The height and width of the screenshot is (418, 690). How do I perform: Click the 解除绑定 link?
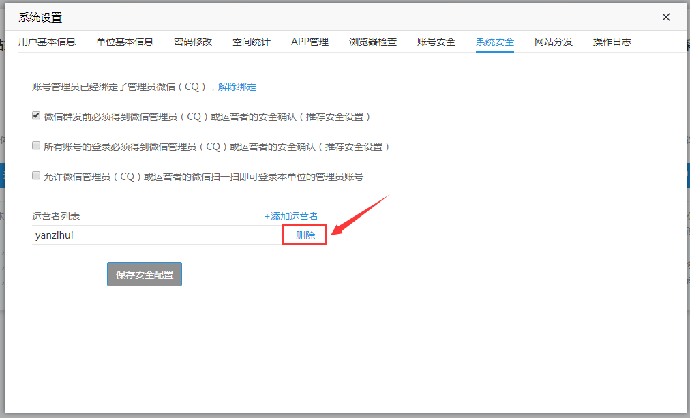237,87
